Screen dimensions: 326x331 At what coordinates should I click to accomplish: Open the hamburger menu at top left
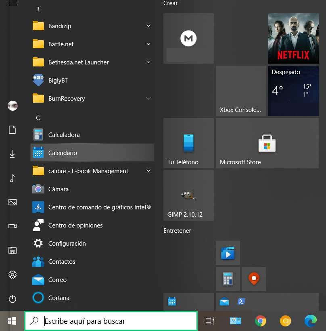click(x=12, y=3)
